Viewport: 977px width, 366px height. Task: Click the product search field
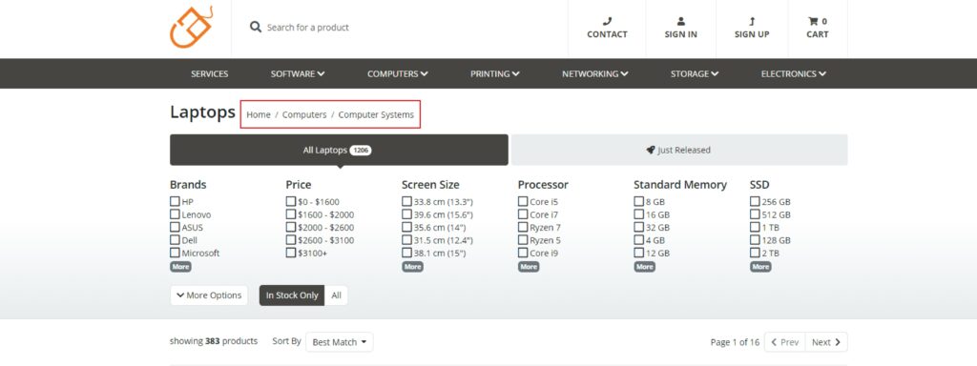[x=399, y=28]
